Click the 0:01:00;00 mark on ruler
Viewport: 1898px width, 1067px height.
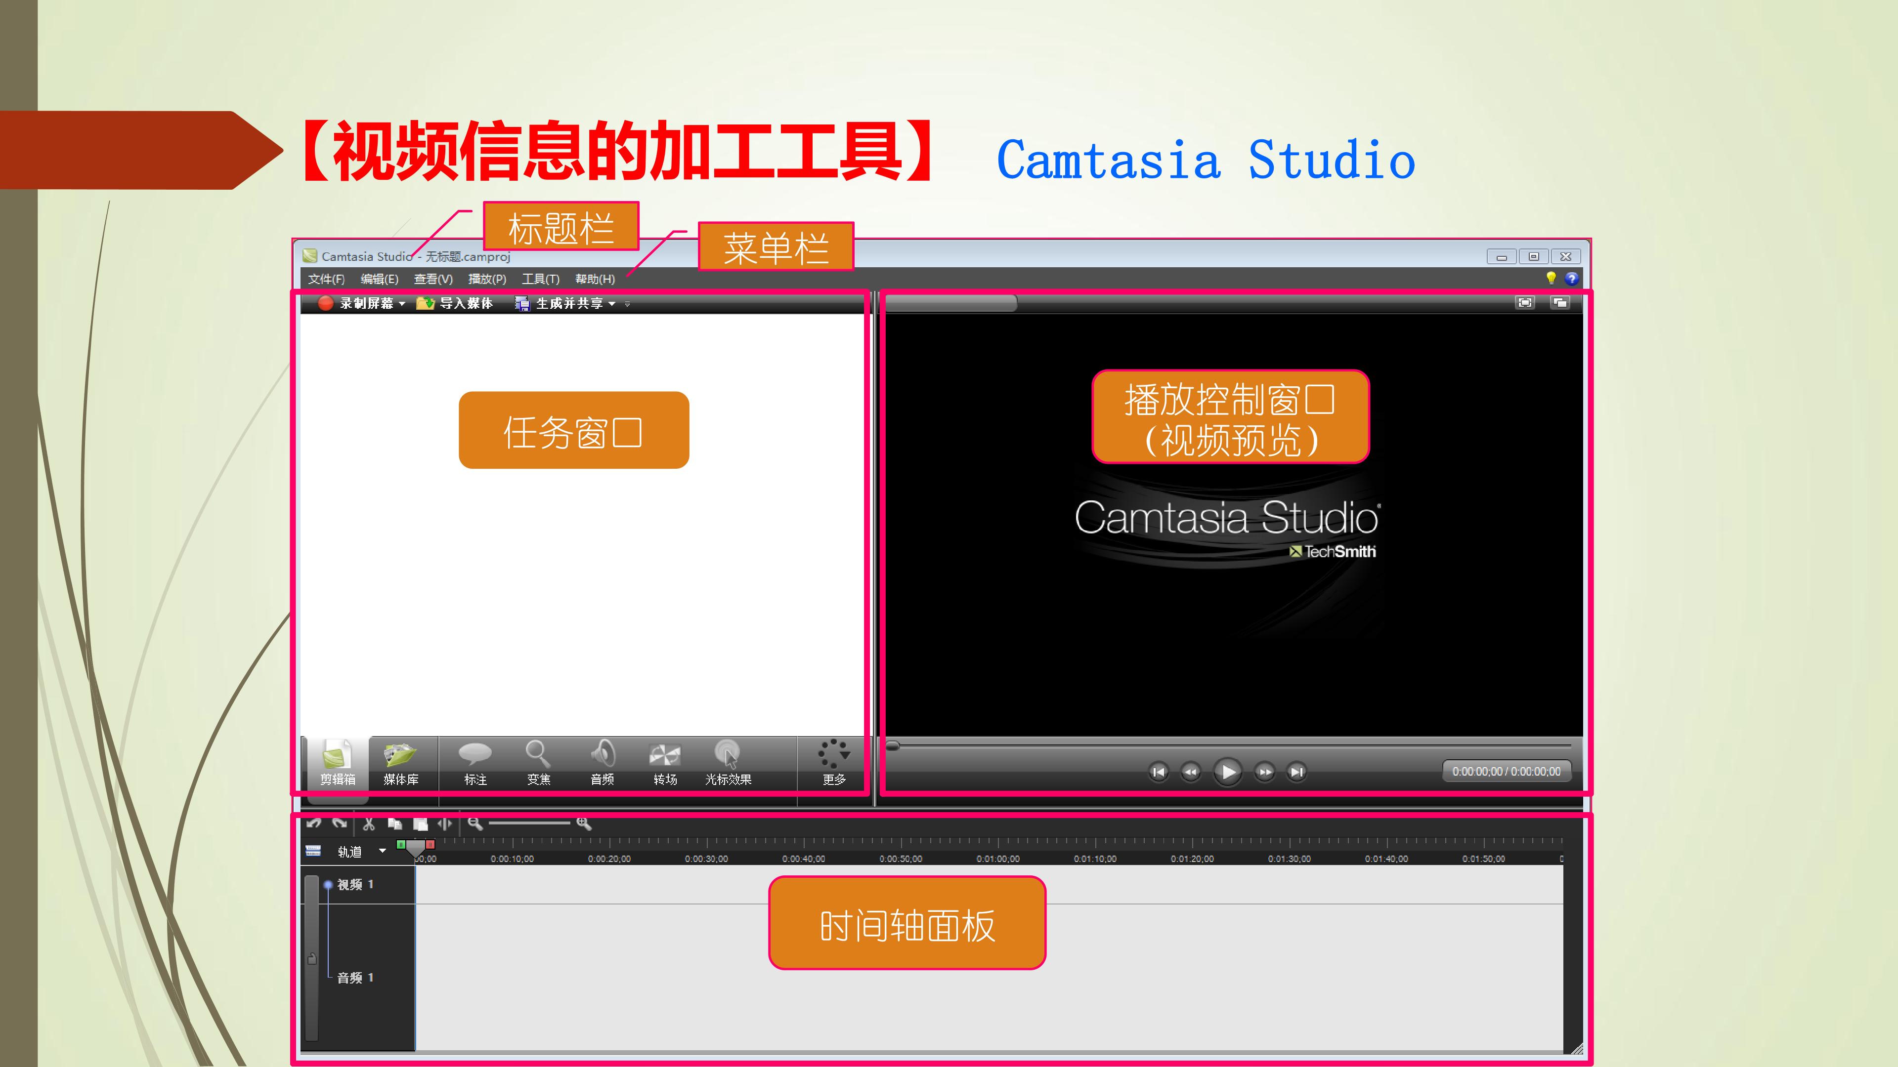[997, 859]
